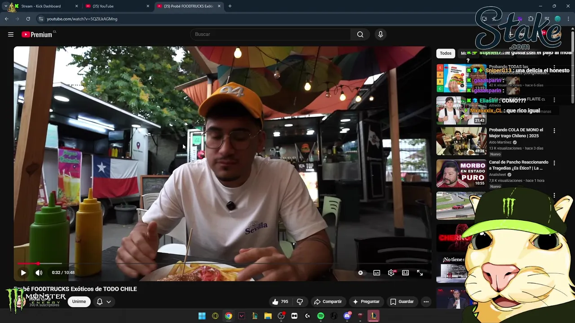The height and width of the screenshot is (323, 575).
Task: Visit the Aldo Martínez channel link
Action: coord(500,142)
